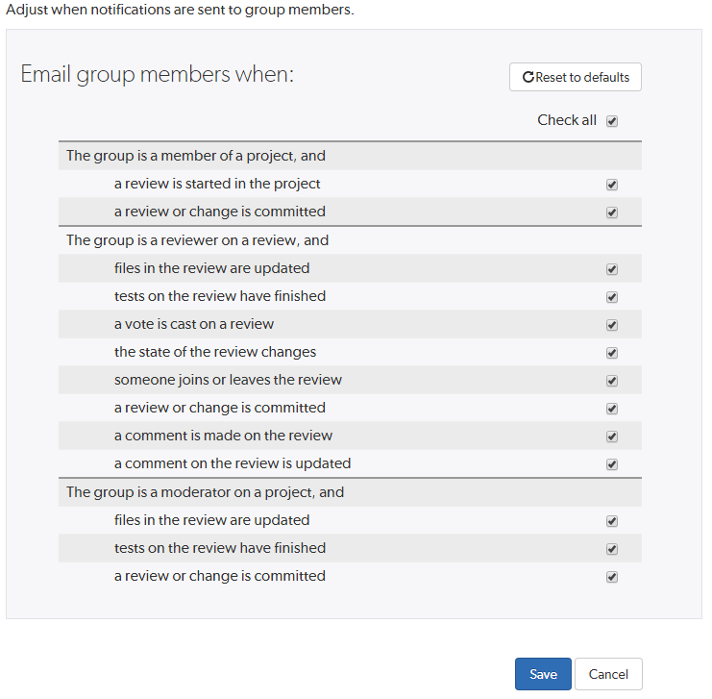Uncheck 'a review is started in the project'

tap(612, 185)
